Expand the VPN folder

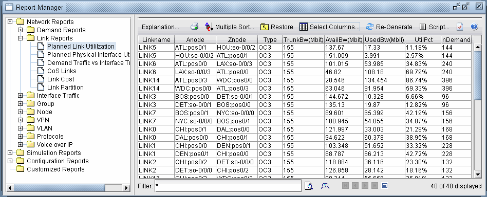(20, 120)
